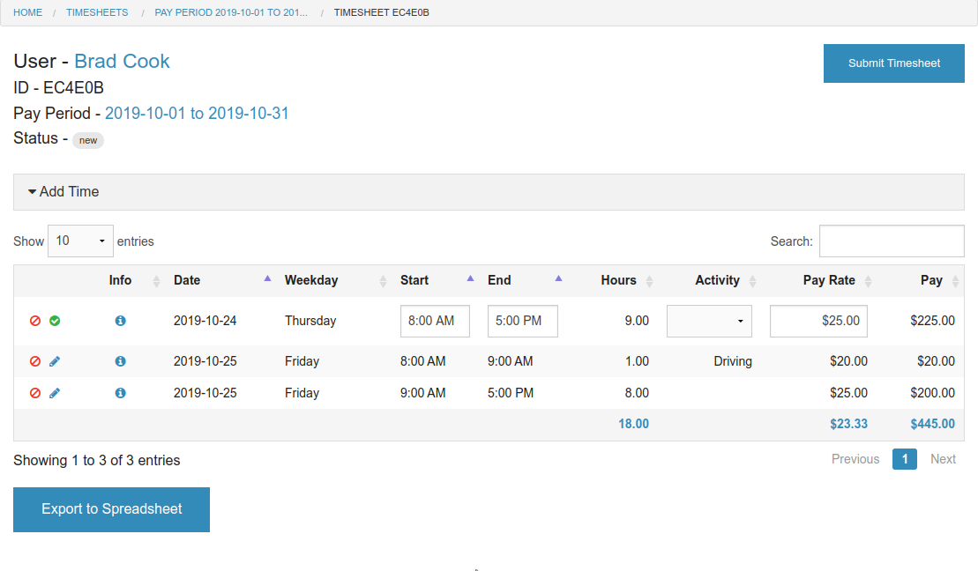
Task: Click the Submit Timesheet button
Action: click(x=893, y=63)
